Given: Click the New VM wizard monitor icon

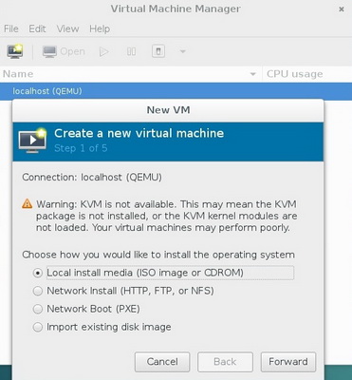Looking at the screenshot, I should pyautogui.click(x=32, y=141).
